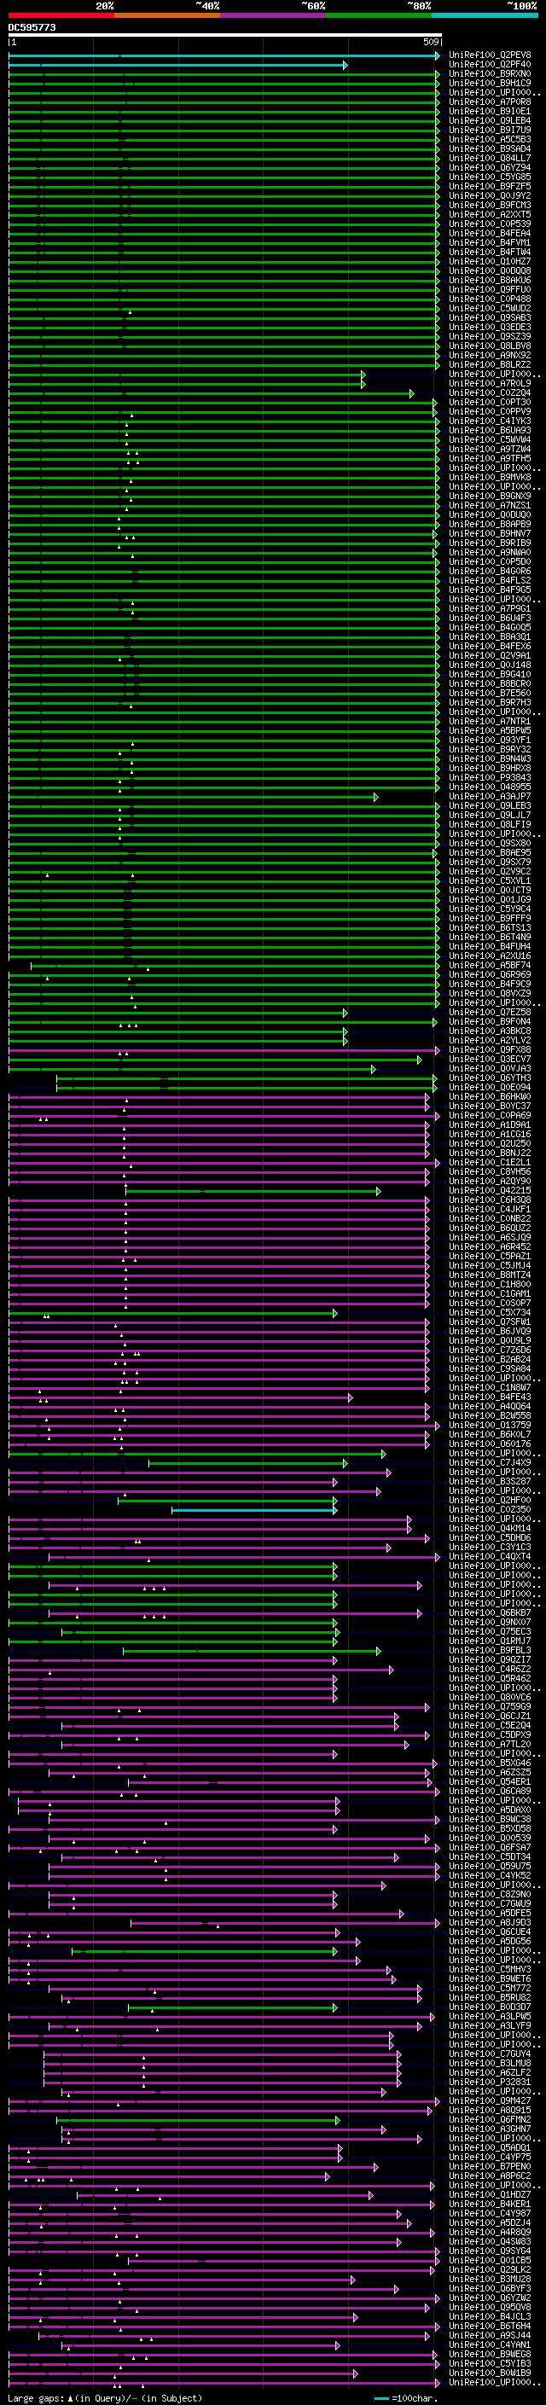Viewport: 546px width, 2405px height.
Task: Click hit UniRef100_C5X734
Action: click(490, 1314)
